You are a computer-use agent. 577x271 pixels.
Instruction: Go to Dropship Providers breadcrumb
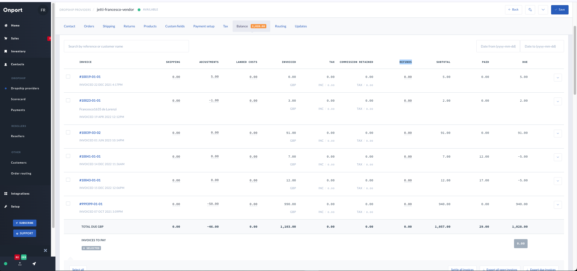[x=75, y=10]
